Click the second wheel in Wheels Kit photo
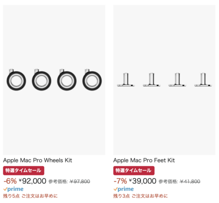 tap(42, 80)
